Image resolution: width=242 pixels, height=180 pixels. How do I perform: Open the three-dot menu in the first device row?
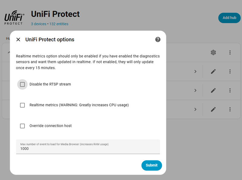[230, 71]
